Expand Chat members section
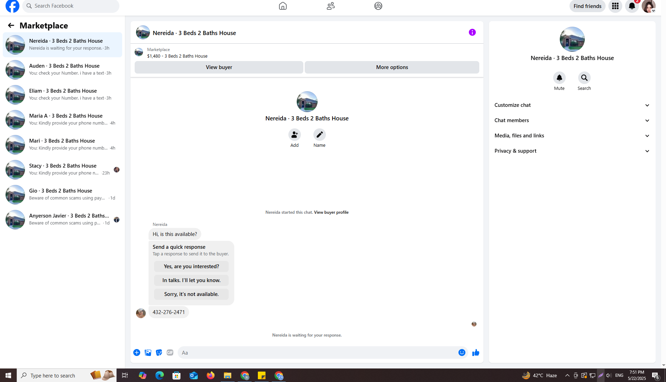666x382 pixels. click(x=572, y=120)
